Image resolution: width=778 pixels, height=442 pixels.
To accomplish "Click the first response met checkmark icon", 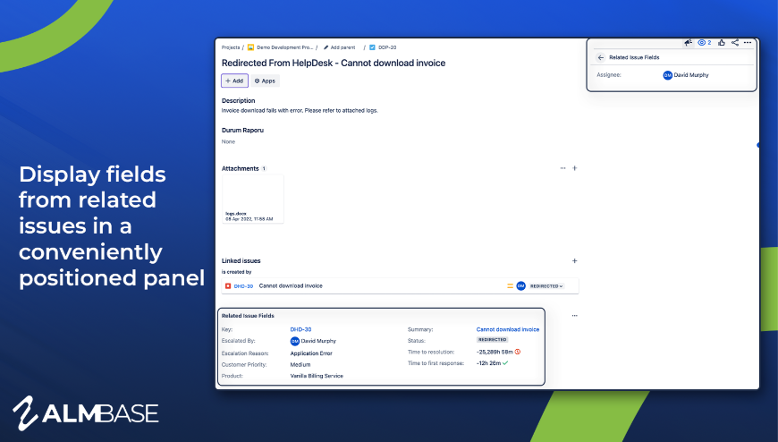I will [505, 363].
